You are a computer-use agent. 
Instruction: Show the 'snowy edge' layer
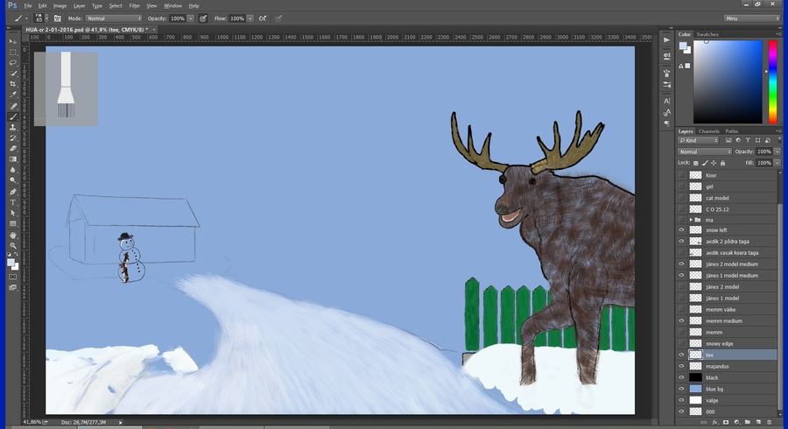tap(681, 343)
